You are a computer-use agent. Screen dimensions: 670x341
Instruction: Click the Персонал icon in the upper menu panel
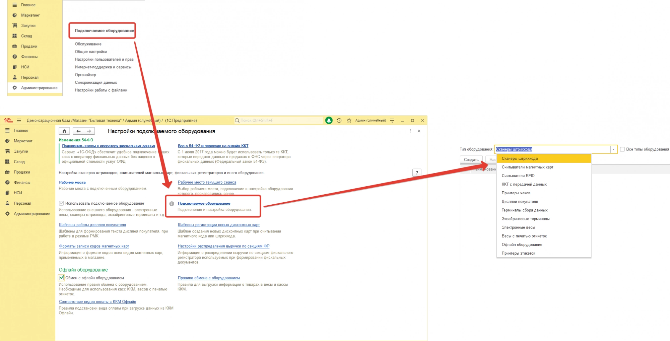point(15,77)
